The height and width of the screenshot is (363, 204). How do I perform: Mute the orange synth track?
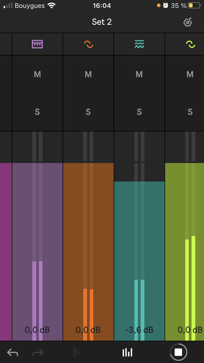(88, 74)
